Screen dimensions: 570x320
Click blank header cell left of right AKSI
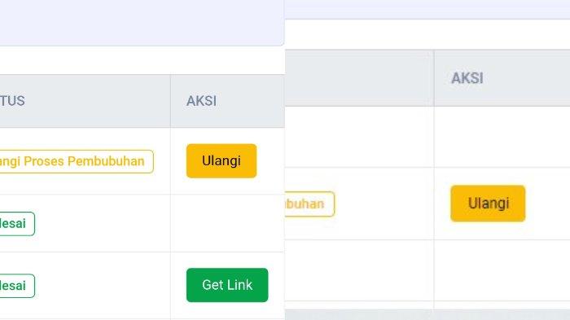359,78
